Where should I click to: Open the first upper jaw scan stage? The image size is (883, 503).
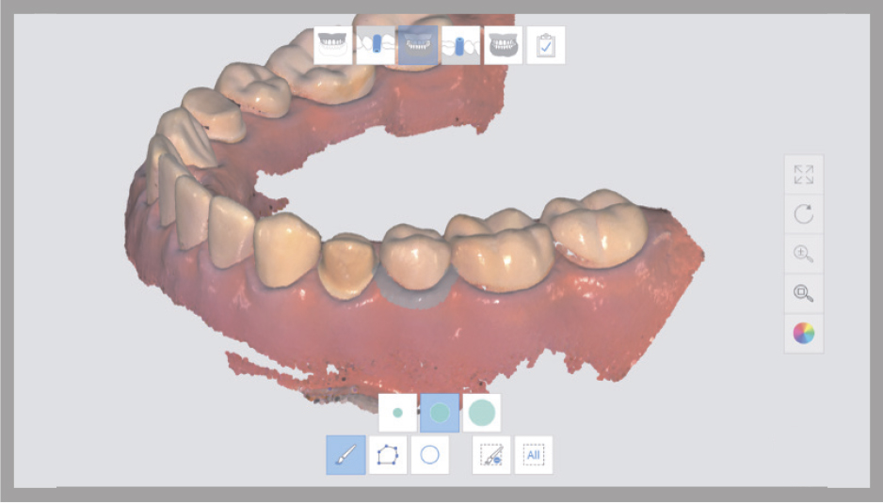click(x=333, y=45)
